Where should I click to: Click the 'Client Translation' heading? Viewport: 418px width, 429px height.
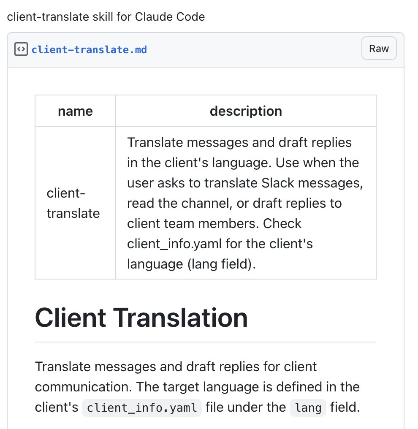pyautogui.click(x=141, y=318)
